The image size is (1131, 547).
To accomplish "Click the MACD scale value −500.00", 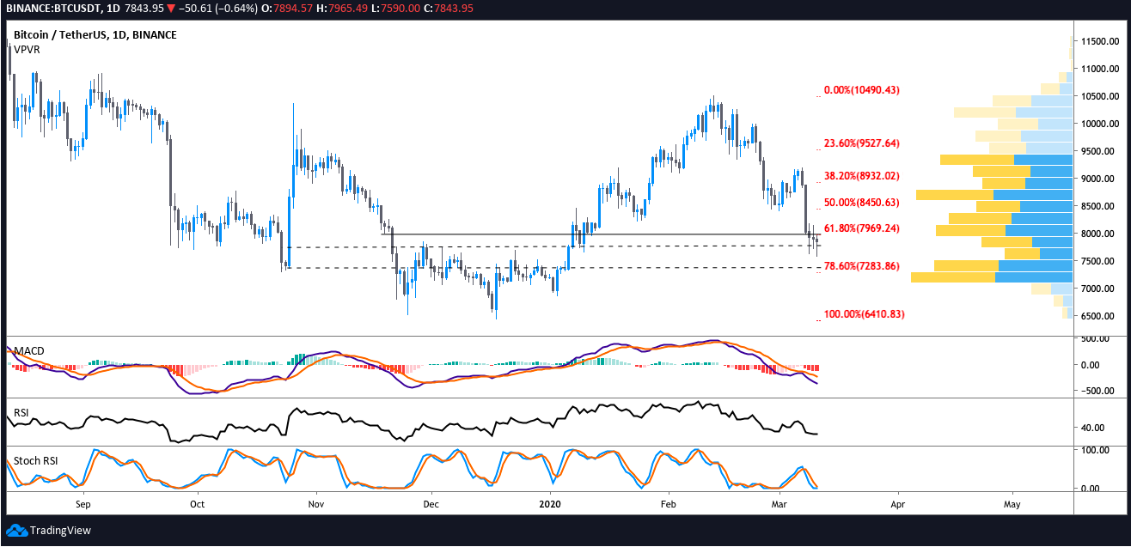I will click(1099, 392).
